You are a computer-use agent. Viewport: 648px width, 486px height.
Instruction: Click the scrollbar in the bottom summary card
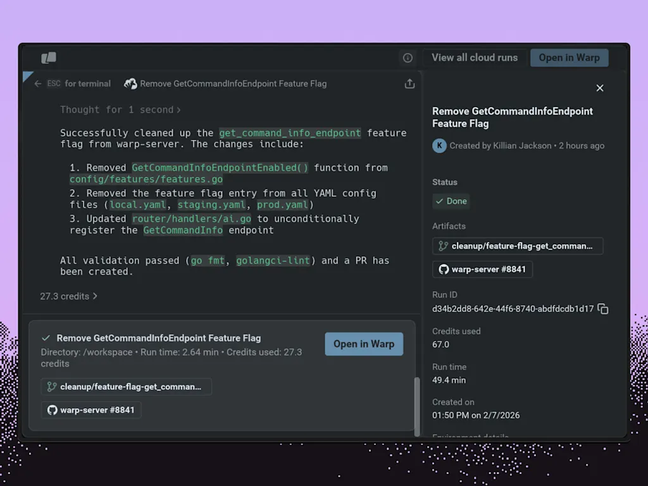(x=416, y=405)
